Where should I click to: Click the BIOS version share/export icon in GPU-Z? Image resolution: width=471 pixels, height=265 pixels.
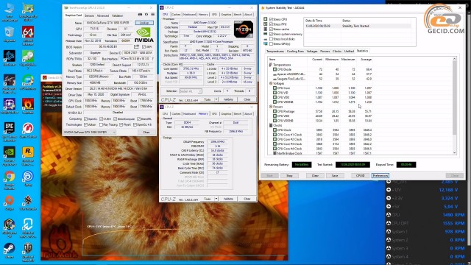(136, 46)
